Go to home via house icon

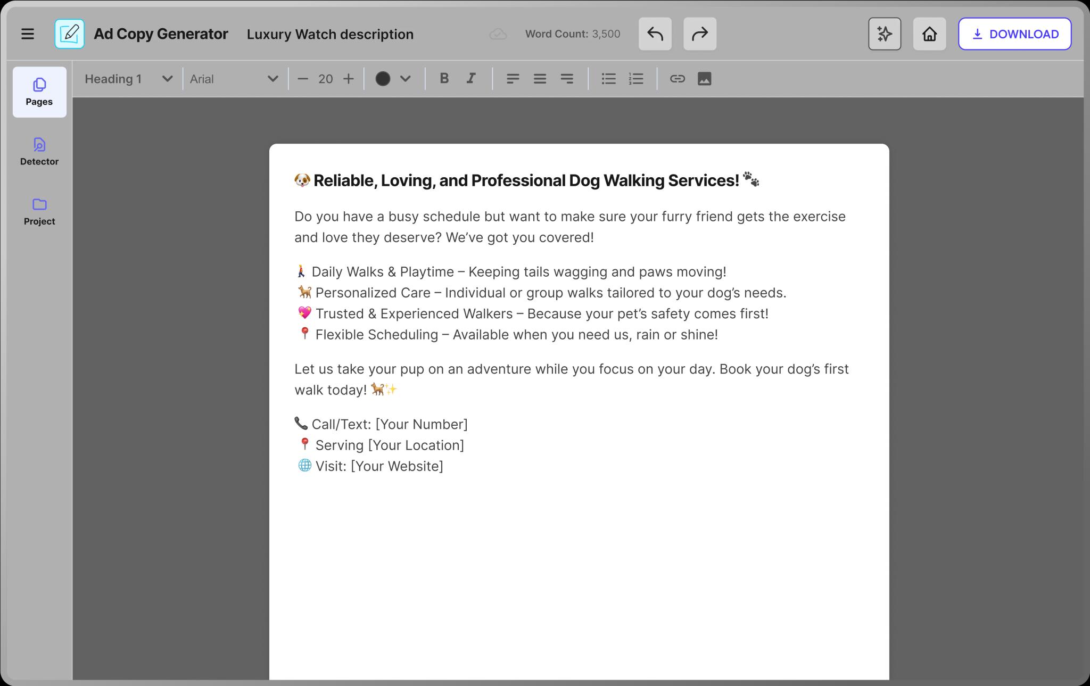[x=929, y=34]
